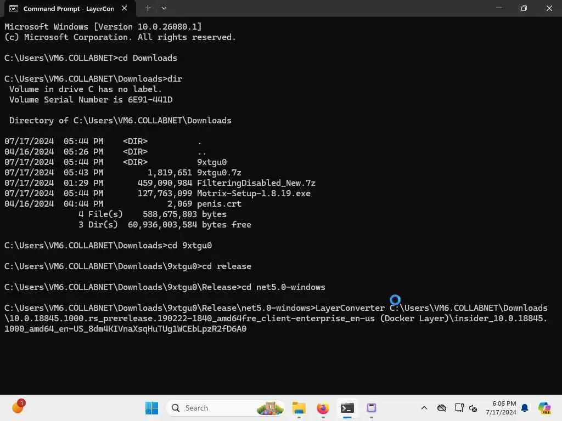Viewport: 562px width, 421px height.
Task: Open the clock showing 6:06 PM
Action: 501,408
